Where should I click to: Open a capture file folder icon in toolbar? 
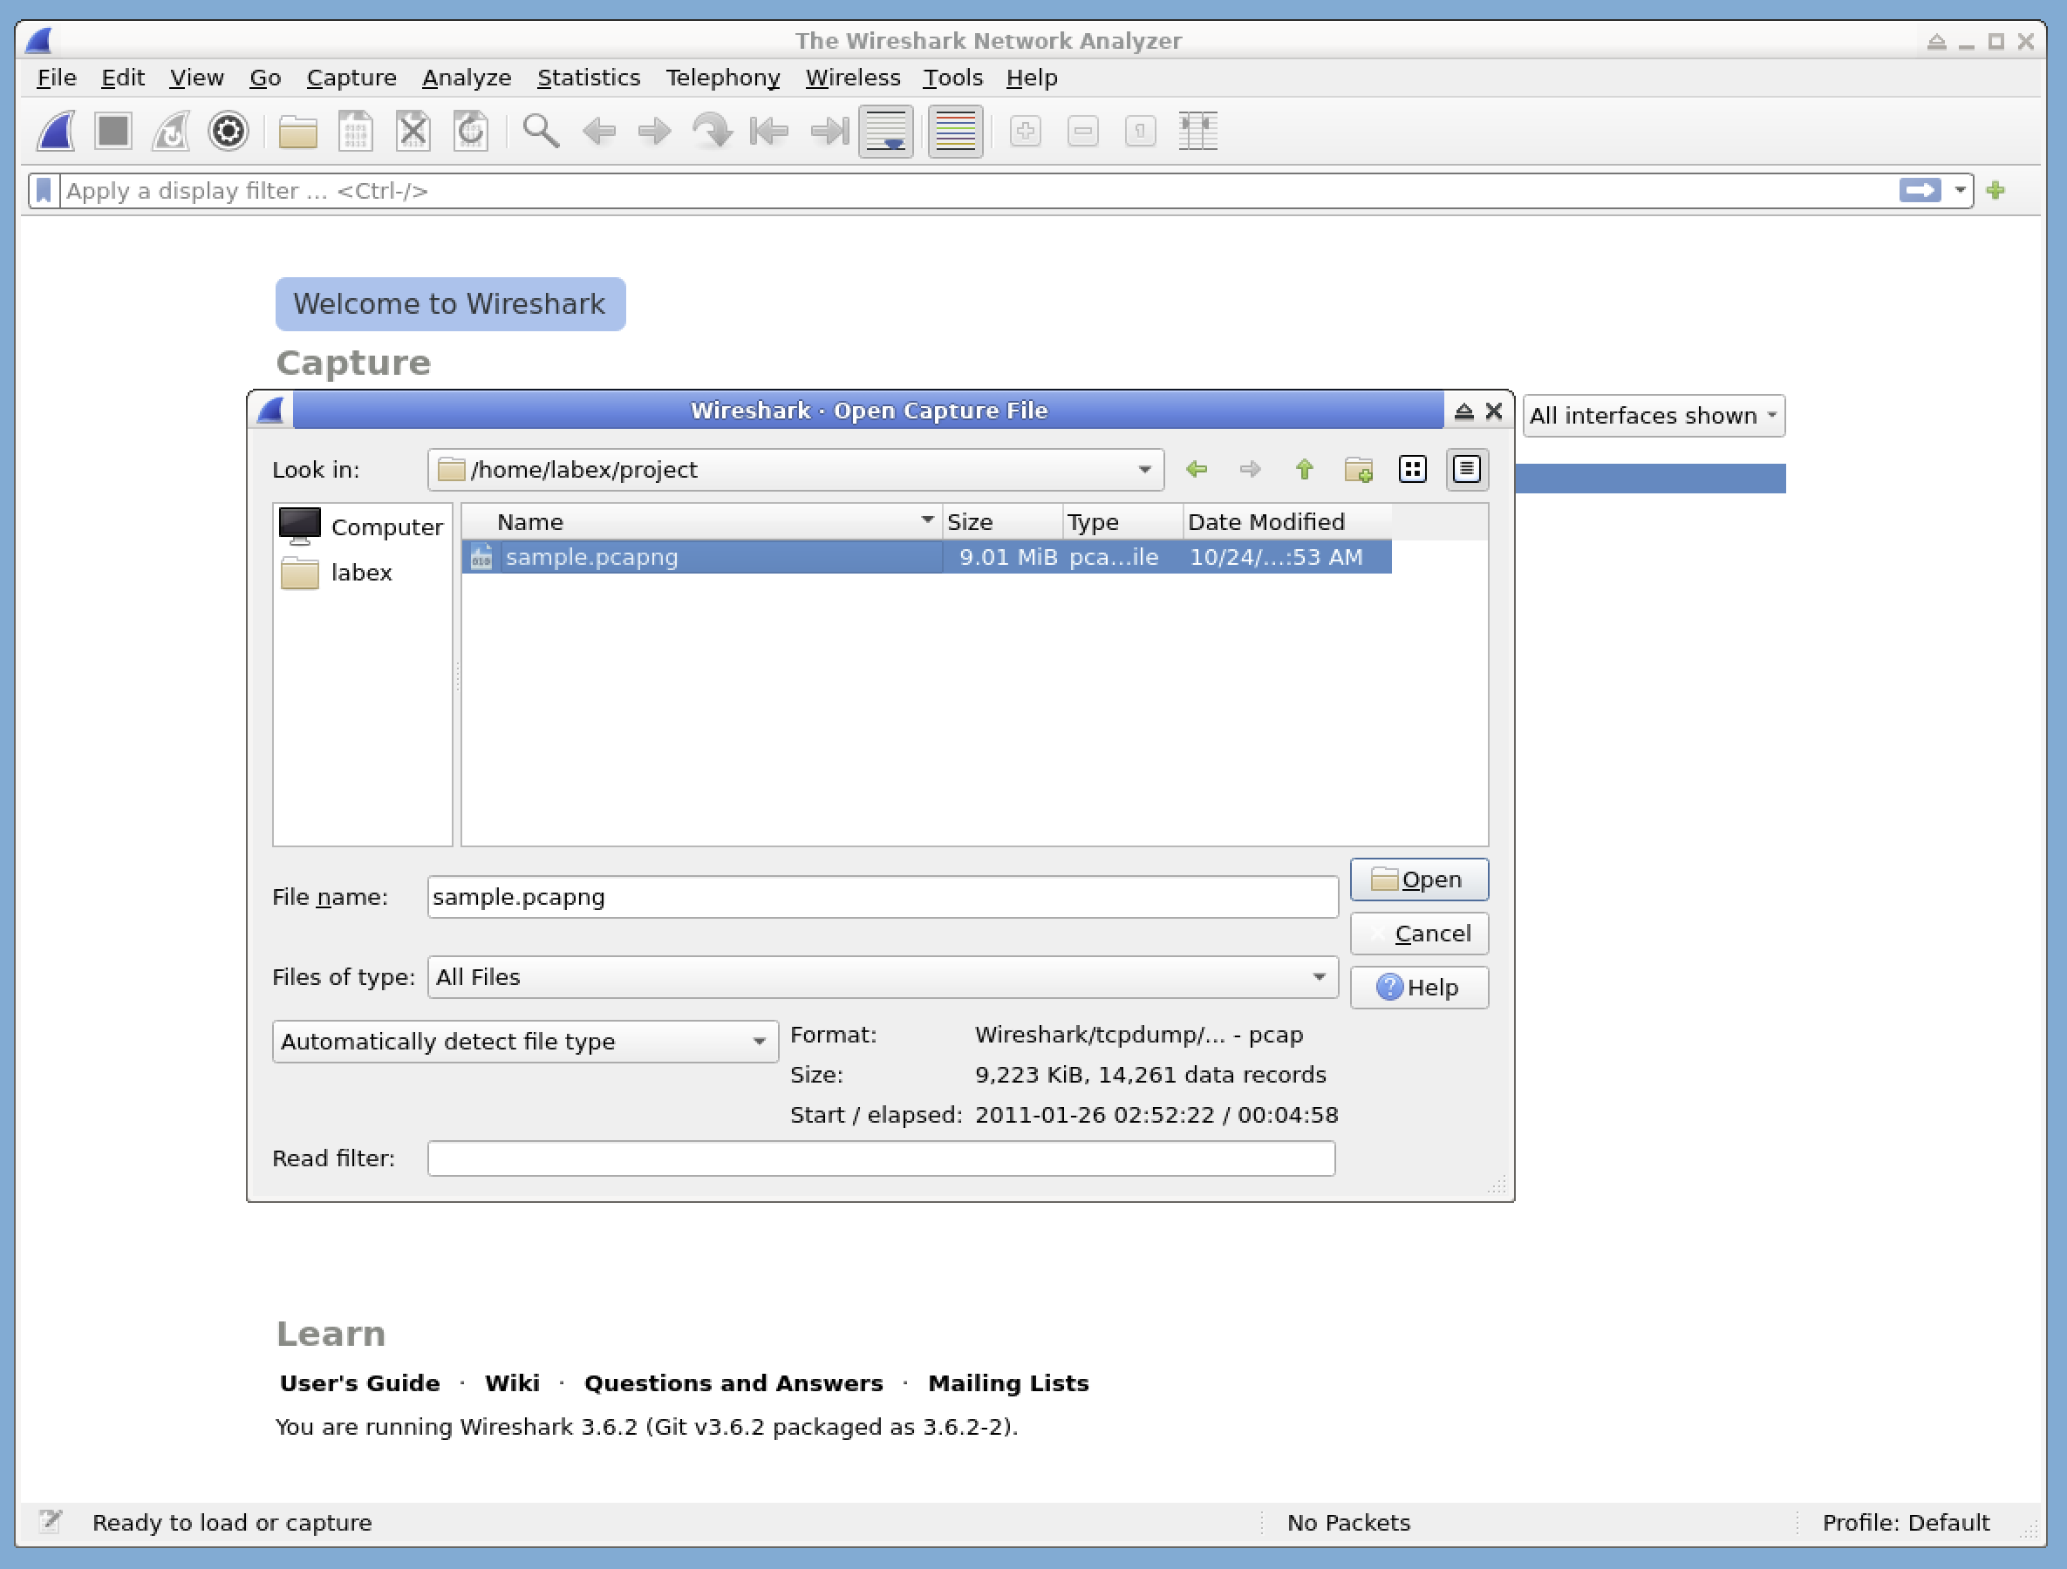(298, 131)
